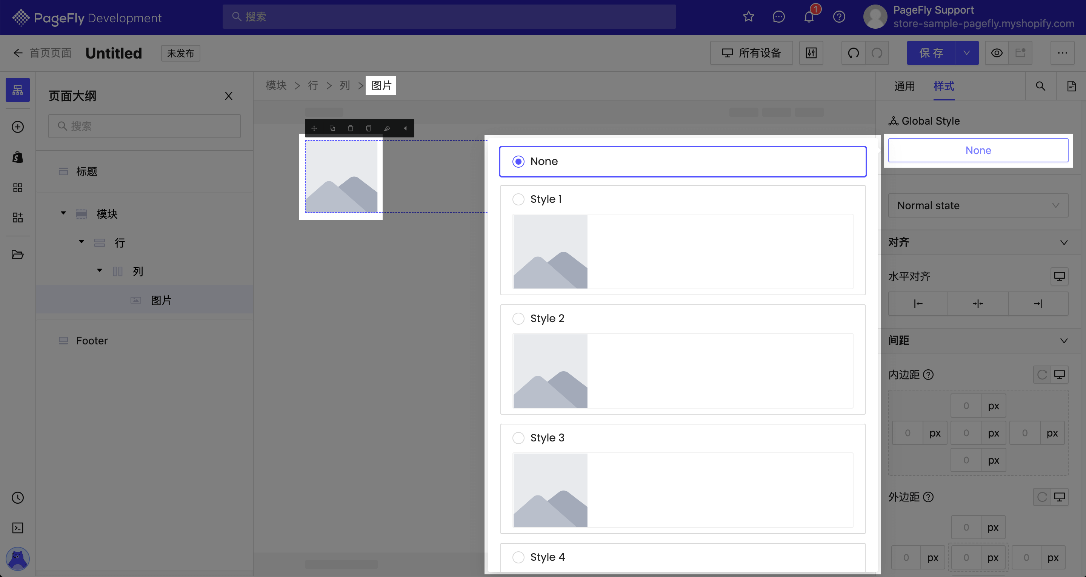This screenshot has height=577, width=1086.
Task: Collapse the 行 tree node
Action: [82, 242]
